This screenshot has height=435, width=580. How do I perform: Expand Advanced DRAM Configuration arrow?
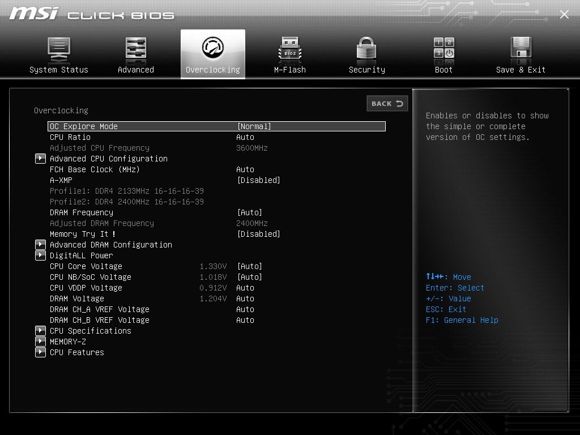pyautogui.click(x=40, y=245)
